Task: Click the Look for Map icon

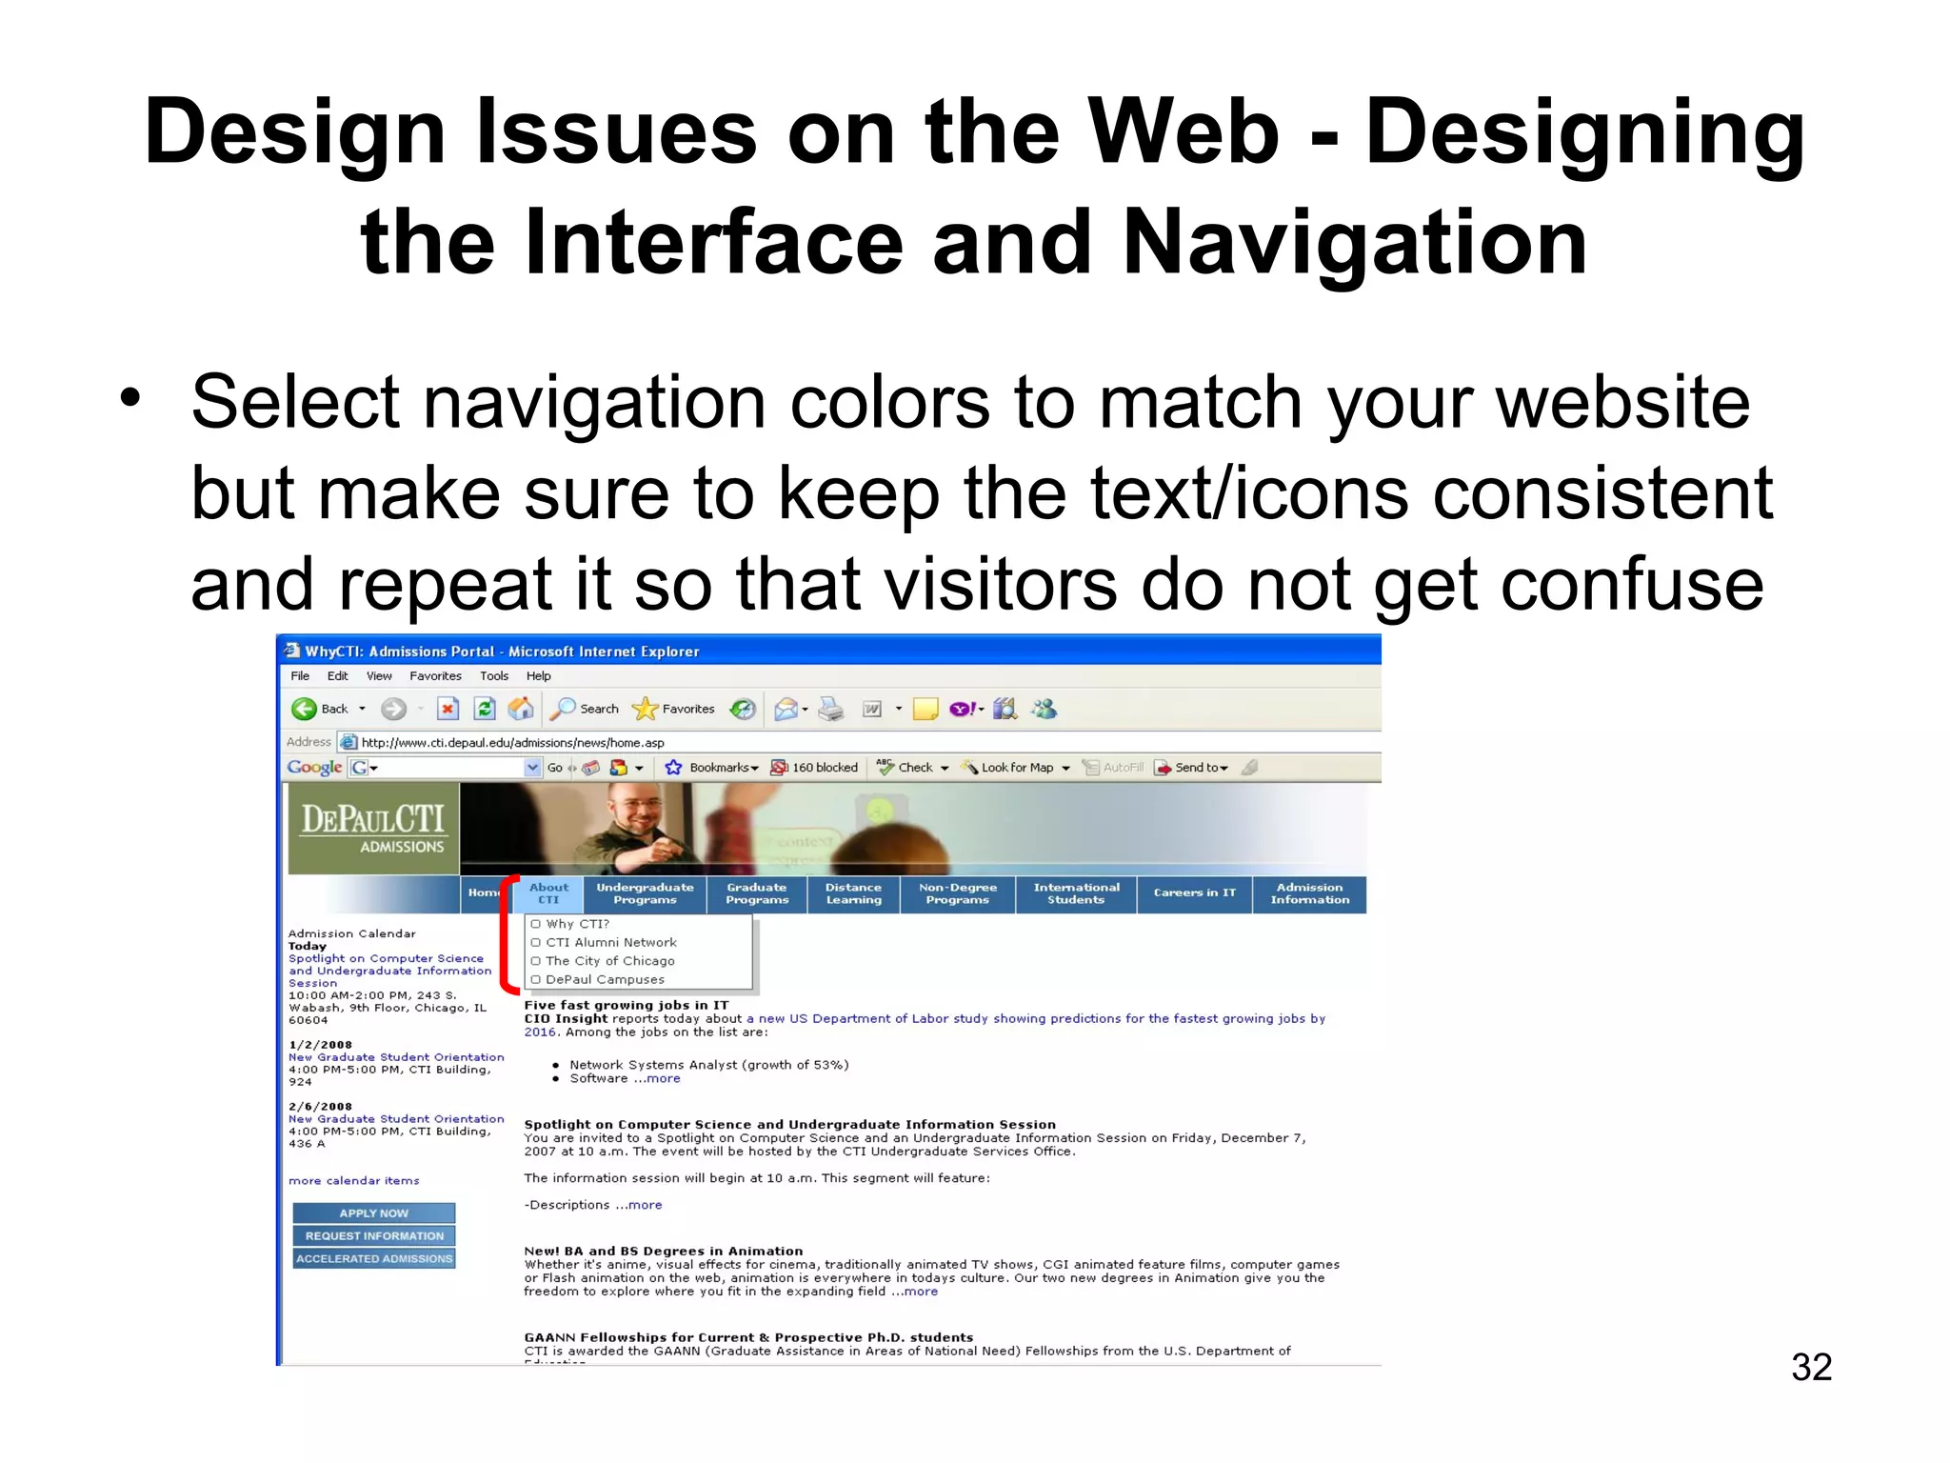Action: point(969,768)
